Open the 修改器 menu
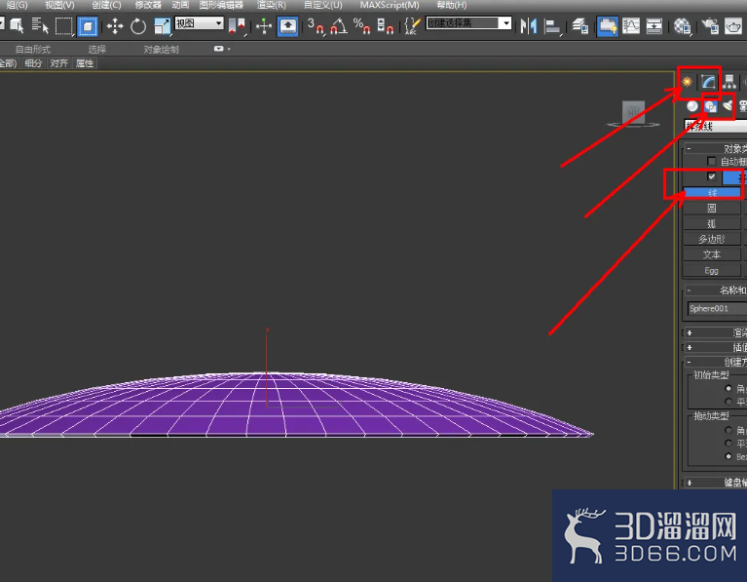This screenshot has width=747, height=582. (x=148, y=5)
